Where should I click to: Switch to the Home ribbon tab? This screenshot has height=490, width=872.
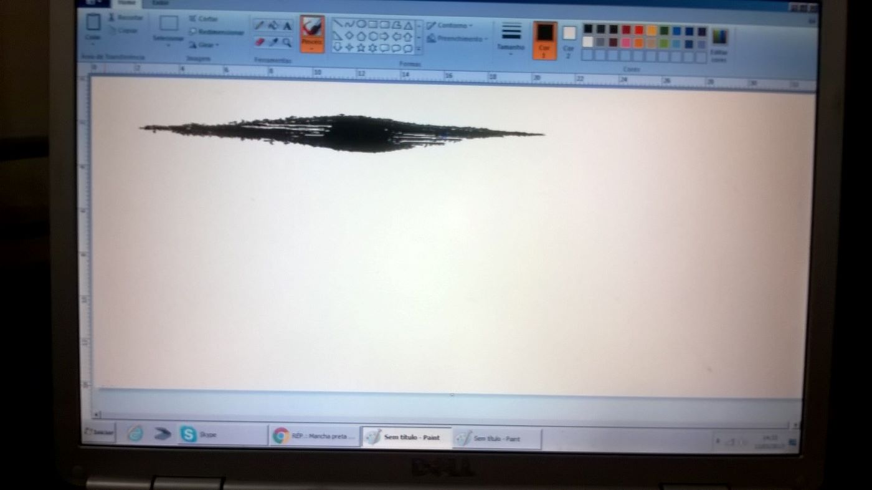tap(126, 3)
